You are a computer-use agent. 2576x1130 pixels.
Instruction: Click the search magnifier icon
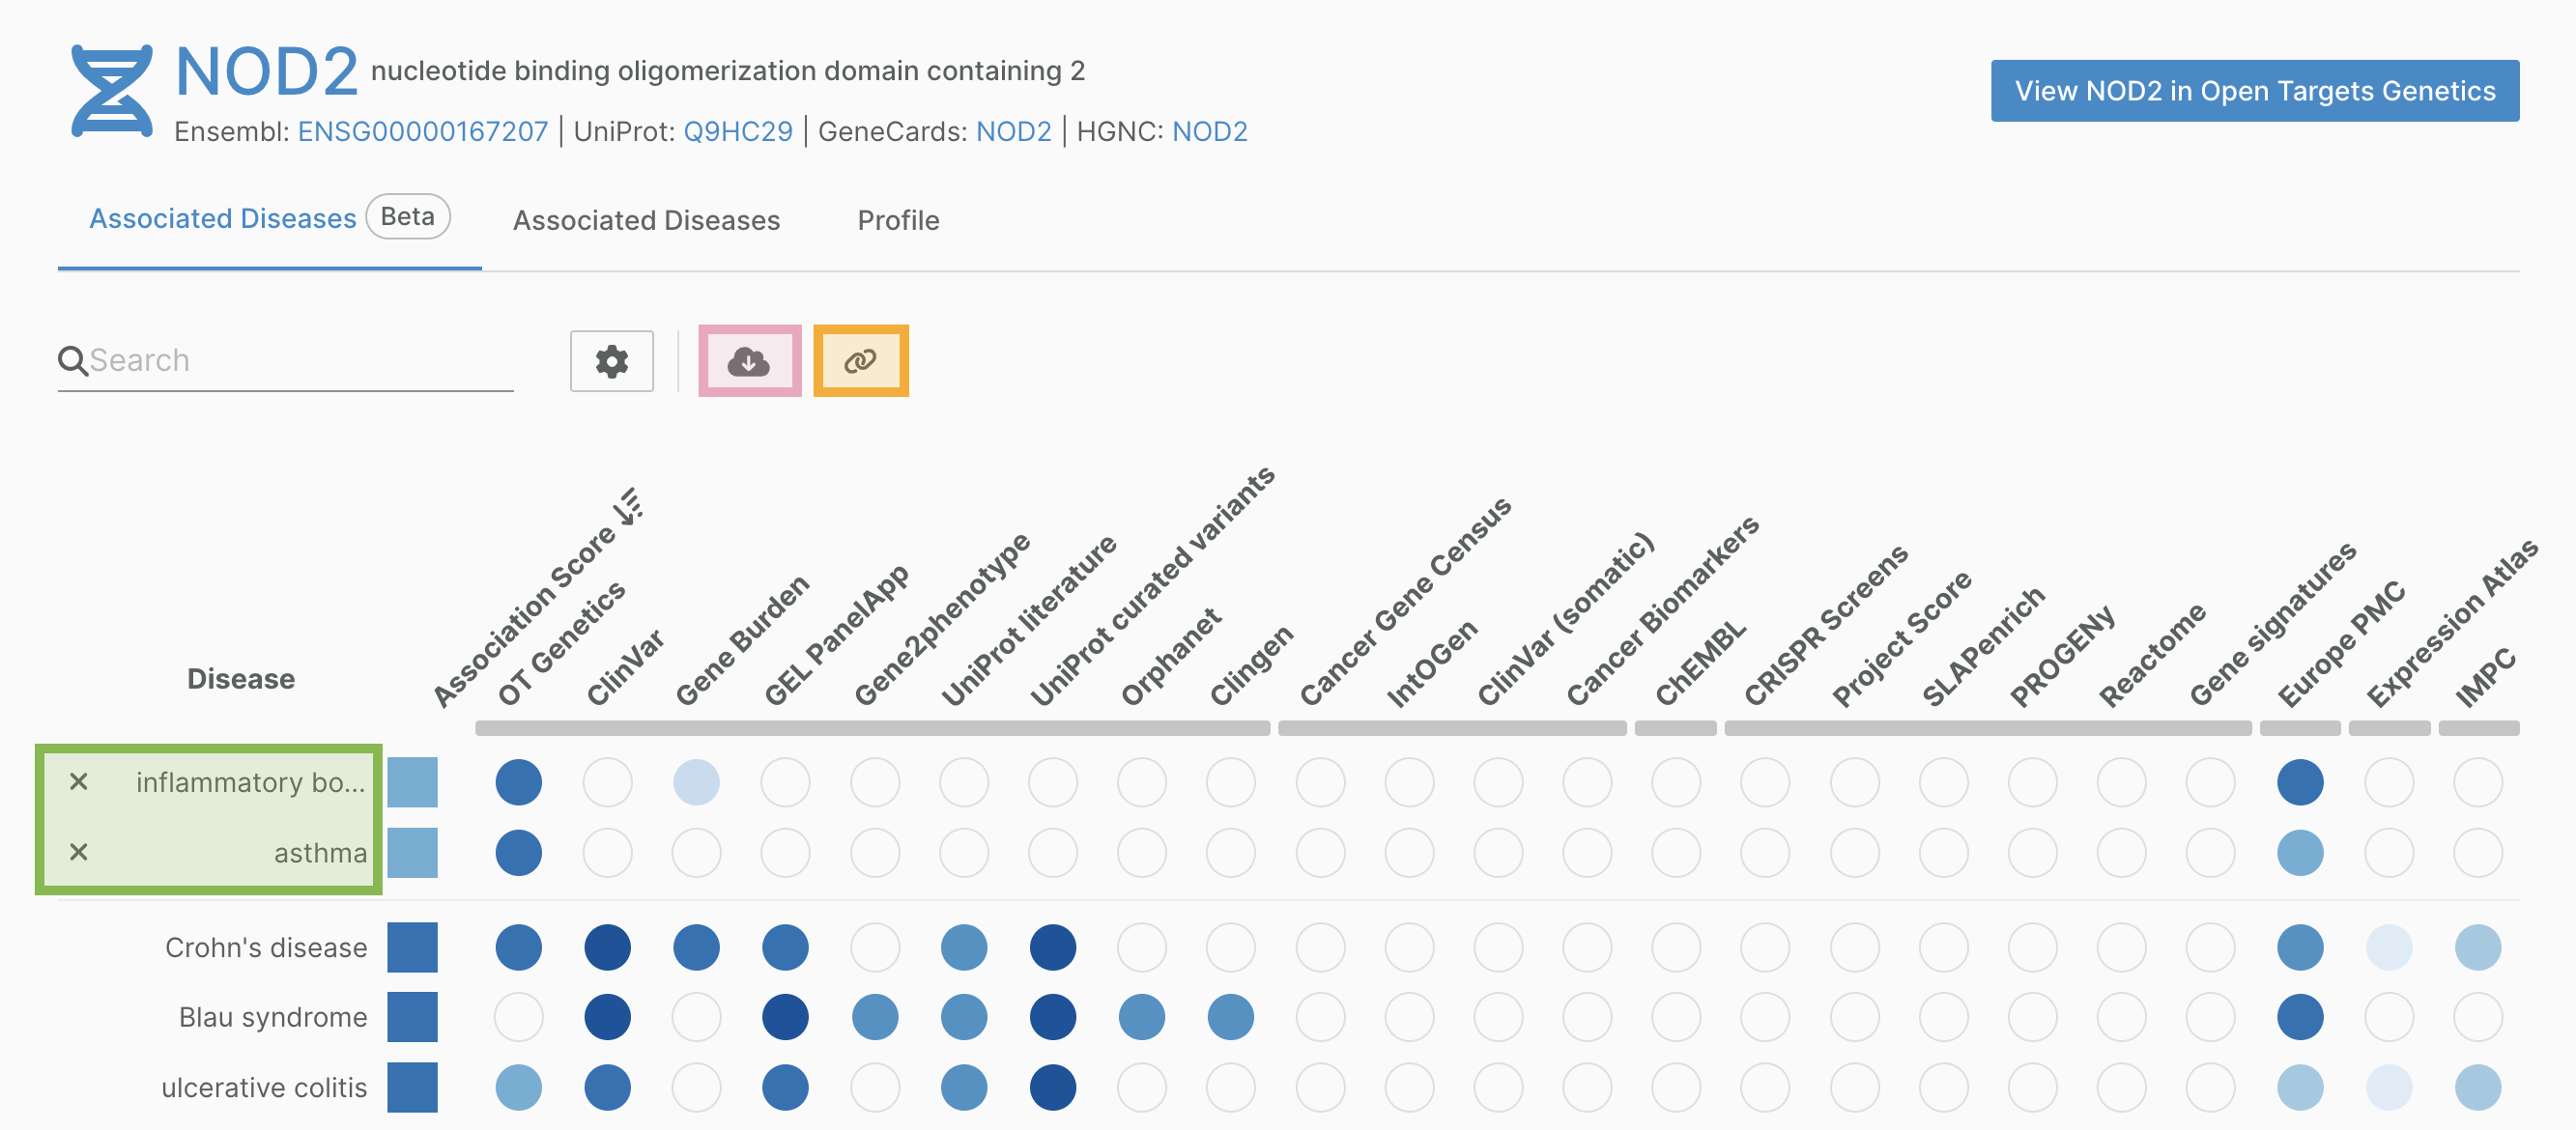[73, 360]
